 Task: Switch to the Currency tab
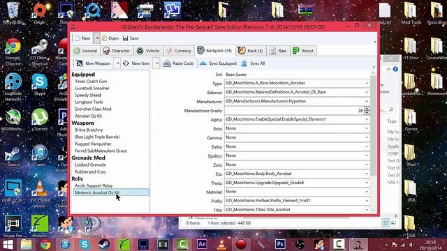click(x=179, y=51)
